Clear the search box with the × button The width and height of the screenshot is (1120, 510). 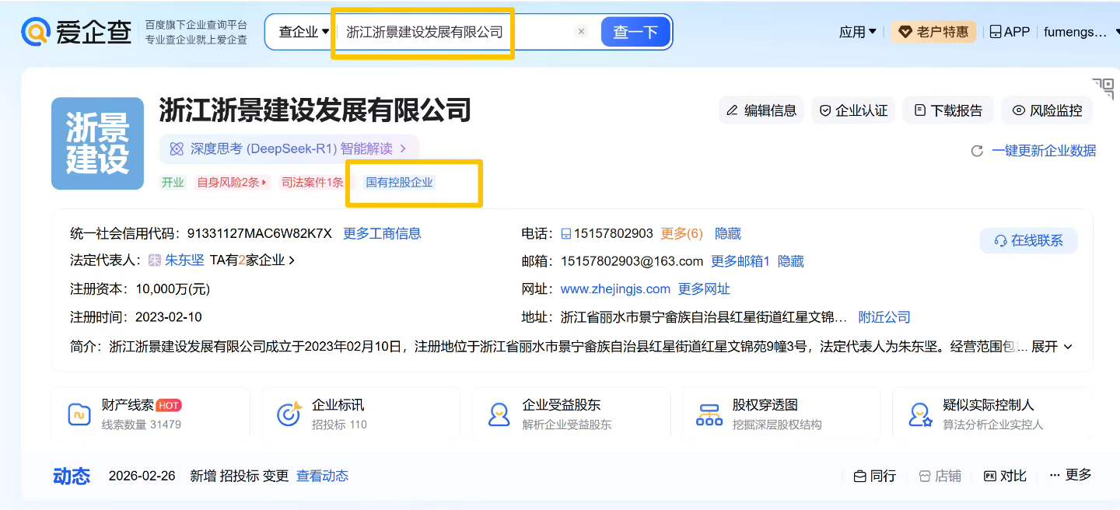[582, 31]
